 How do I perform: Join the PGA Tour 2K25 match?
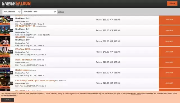pos(169,52)
